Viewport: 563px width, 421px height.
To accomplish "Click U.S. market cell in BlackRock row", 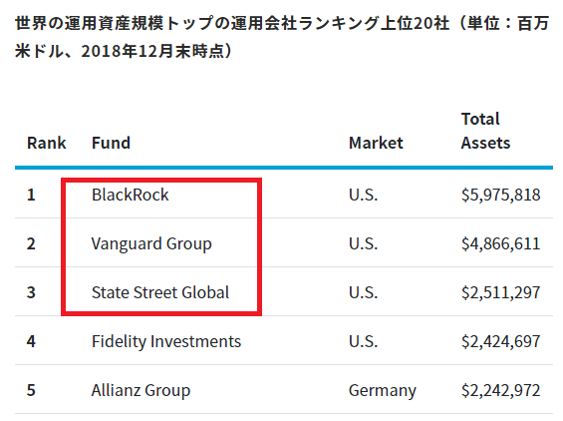I will 363,195.
